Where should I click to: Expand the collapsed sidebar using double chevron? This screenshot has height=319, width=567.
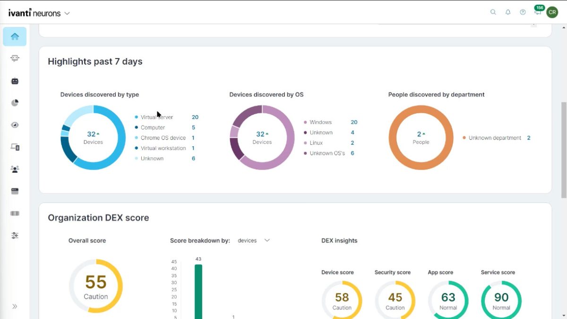click(x=15, y=306)
